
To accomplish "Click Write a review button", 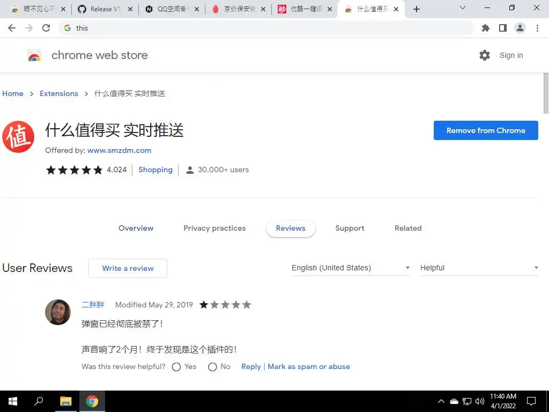I will 128,268.
